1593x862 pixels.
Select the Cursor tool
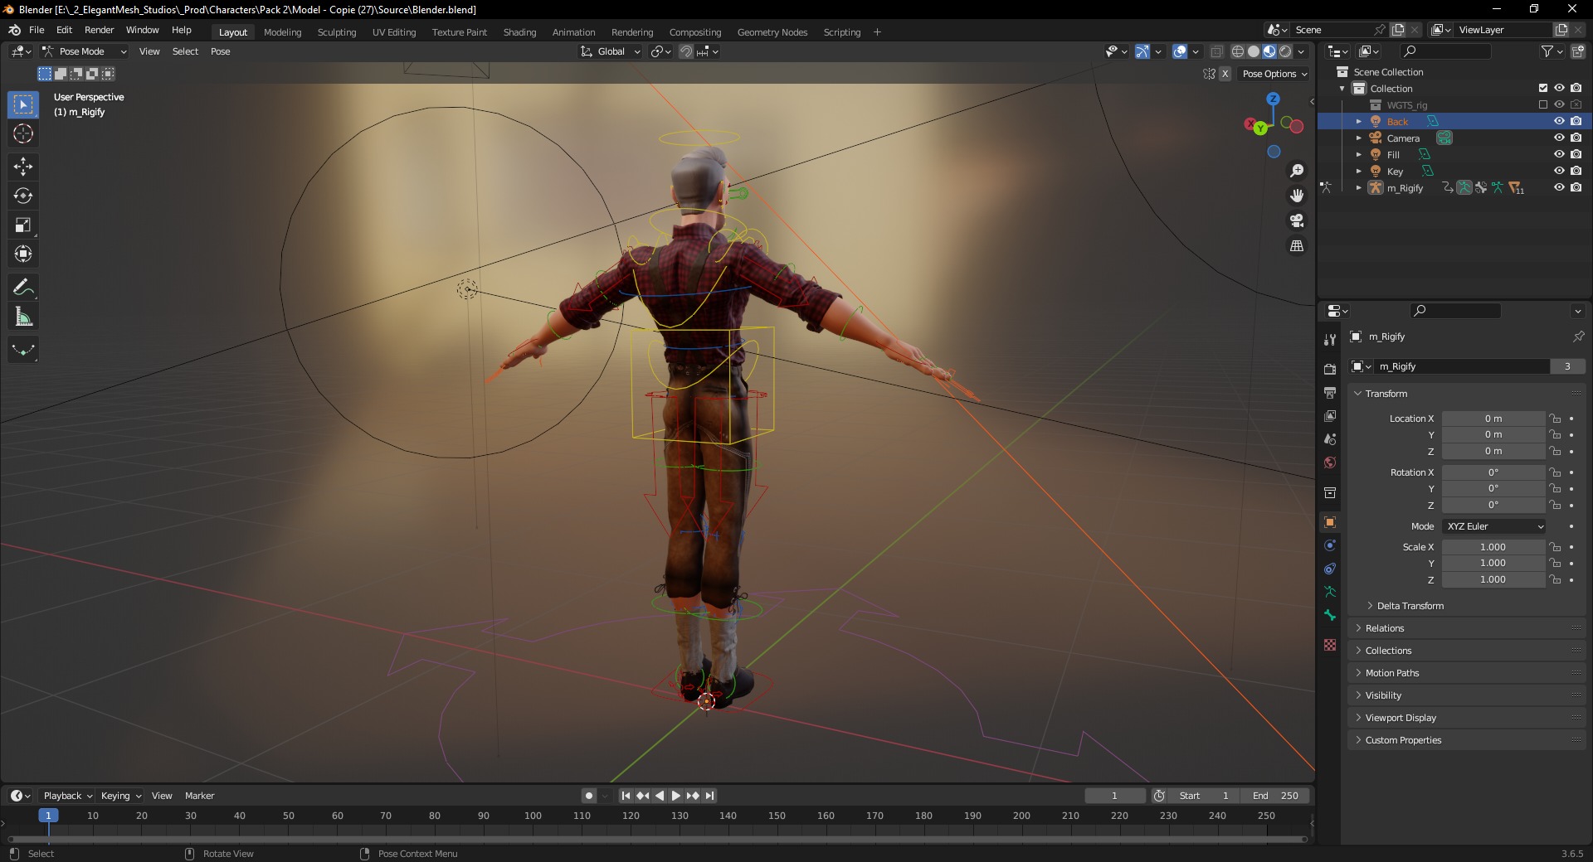[23, 133]
